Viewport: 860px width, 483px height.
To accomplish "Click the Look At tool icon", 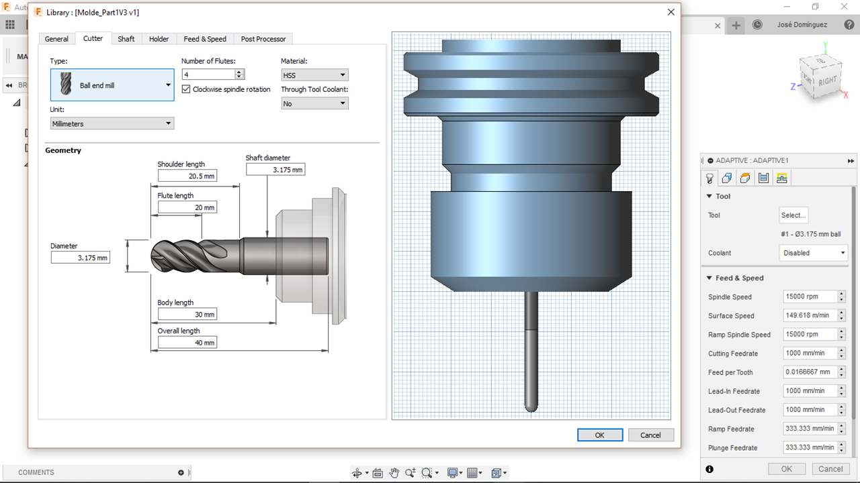I will (x=378, y=473).
